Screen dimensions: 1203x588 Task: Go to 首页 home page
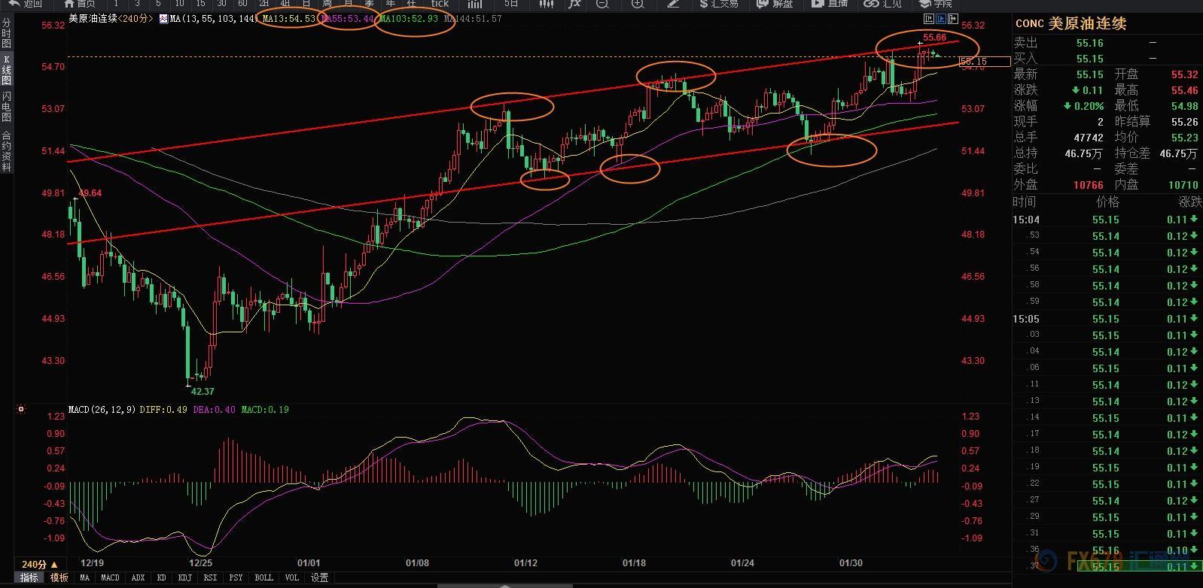[80, 4]
